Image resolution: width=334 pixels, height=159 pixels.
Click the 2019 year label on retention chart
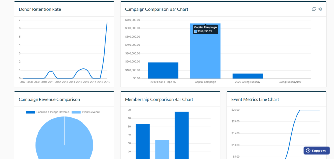[x=107, y=82]
